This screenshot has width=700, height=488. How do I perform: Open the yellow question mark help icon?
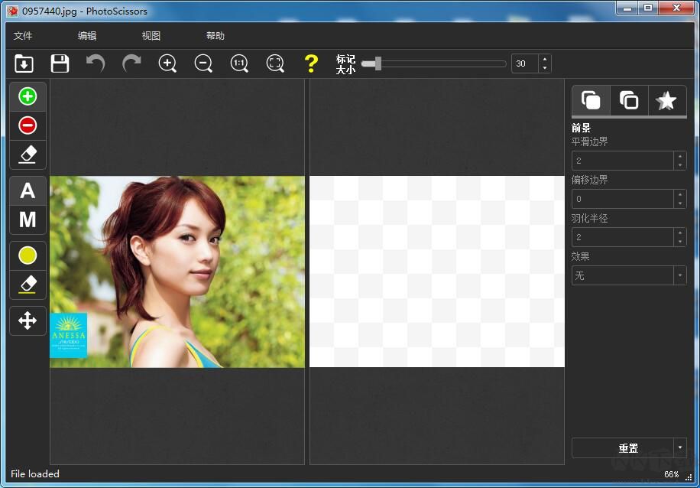pyautogui.click(x=311, y=63)
